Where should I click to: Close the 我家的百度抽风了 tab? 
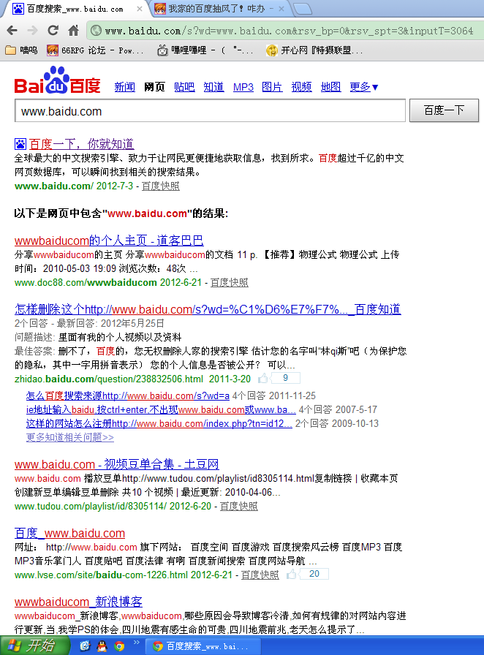(x=281, y=9)
